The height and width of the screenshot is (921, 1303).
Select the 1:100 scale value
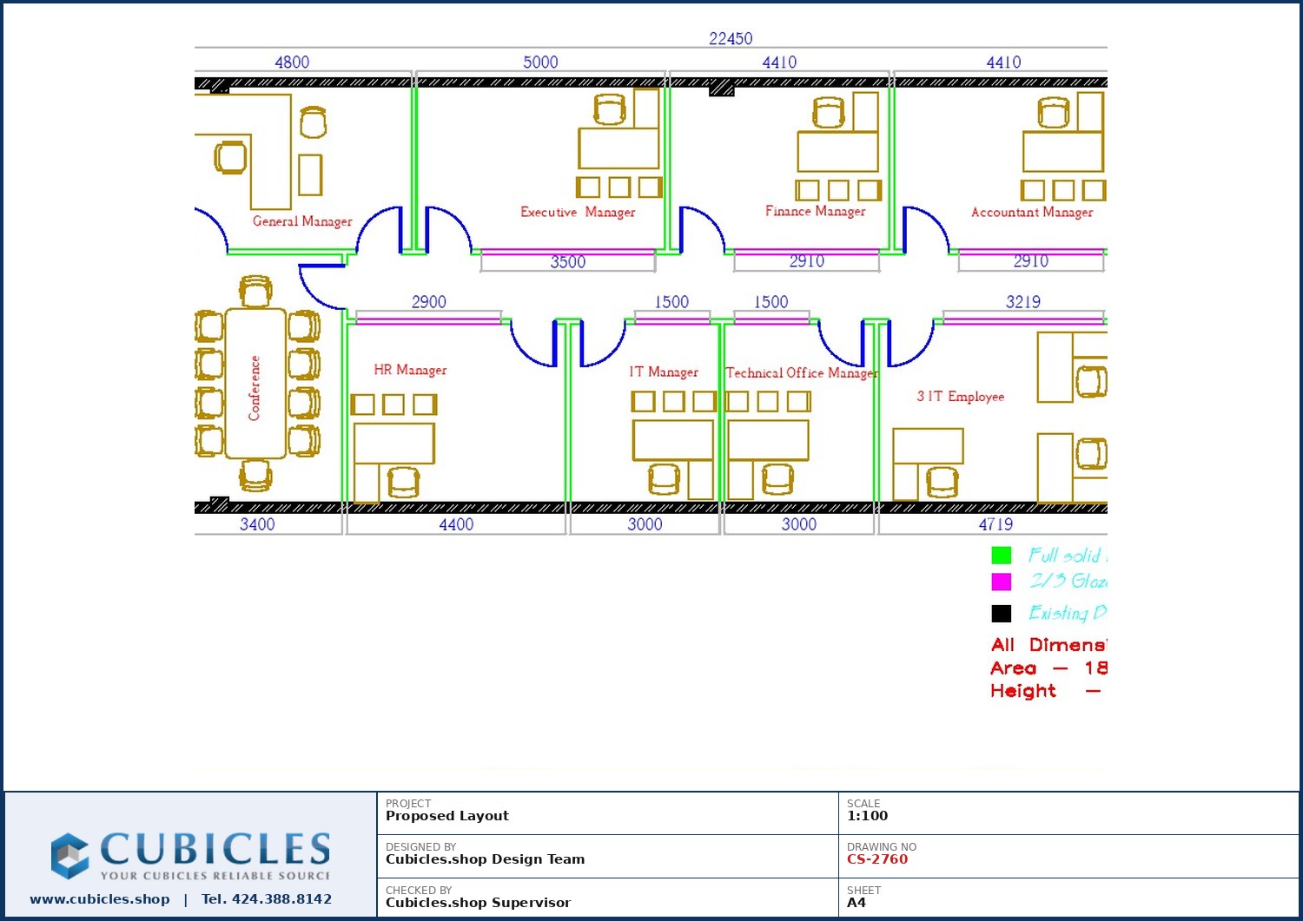[868, 816]
